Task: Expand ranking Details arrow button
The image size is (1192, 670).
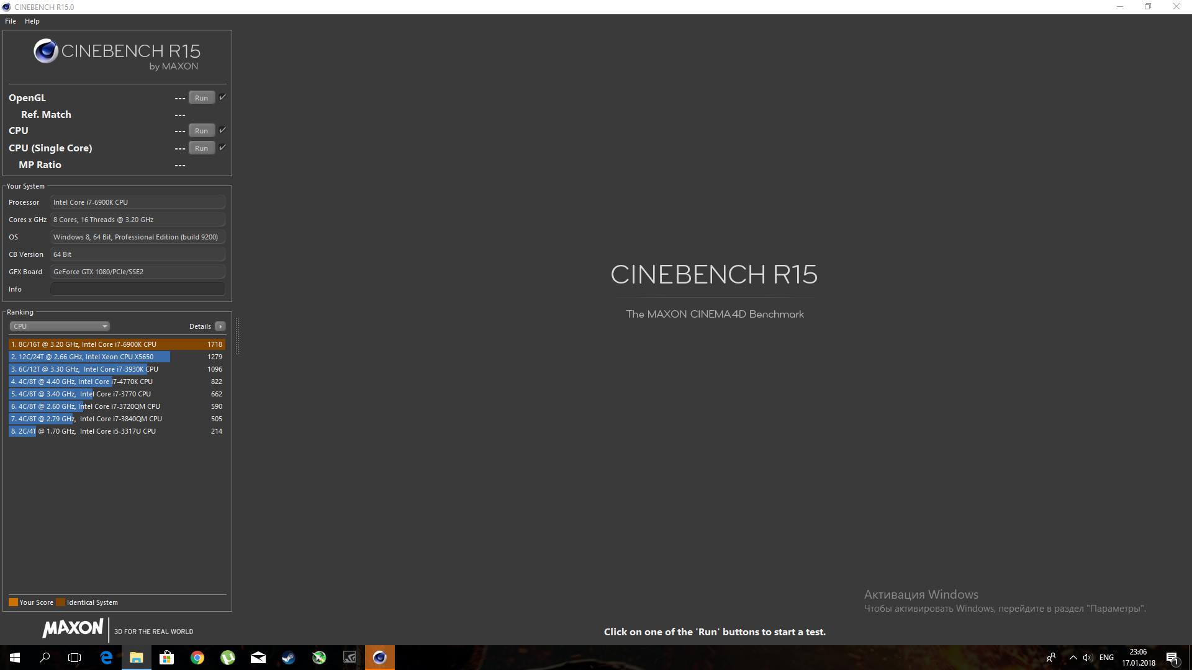Action: click(x=220, y=326)
